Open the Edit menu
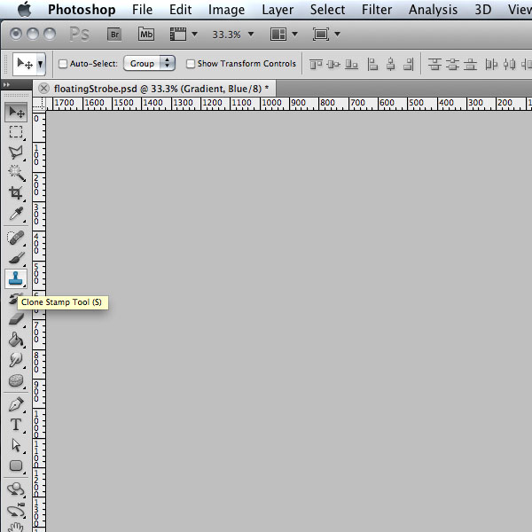Viewport: 532px width, 532px height. 181,10
